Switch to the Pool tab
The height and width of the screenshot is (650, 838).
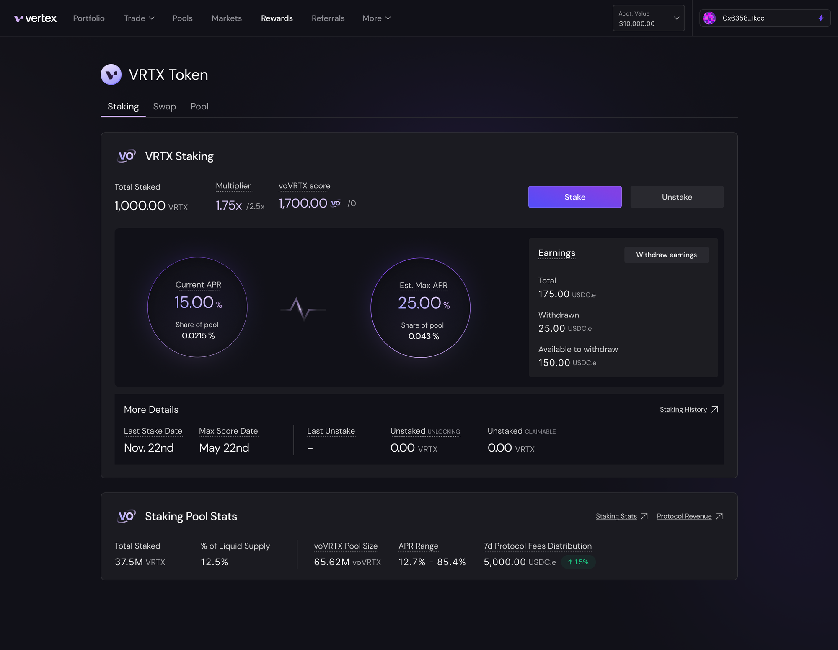click(x=199, y=107)
